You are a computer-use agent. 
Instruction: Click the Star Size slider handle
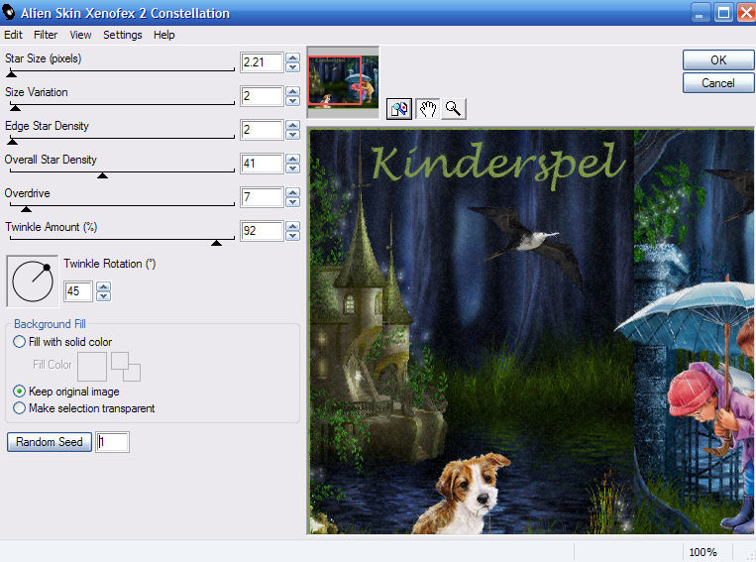point(12,73)
